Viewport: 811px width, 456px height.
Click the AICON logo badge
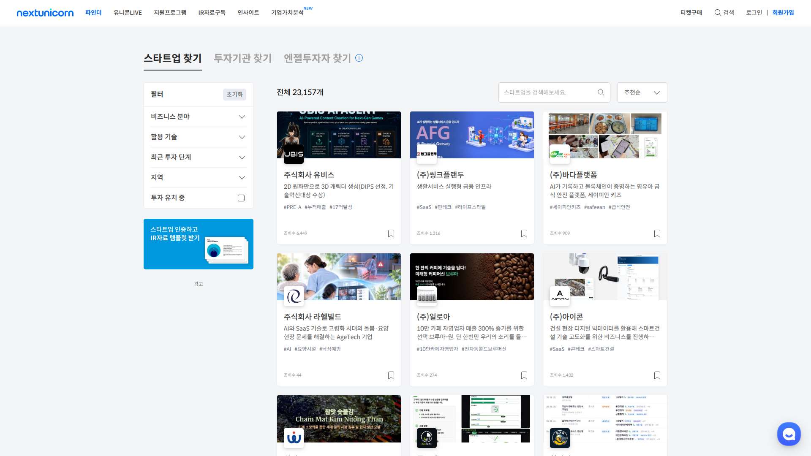560,296
